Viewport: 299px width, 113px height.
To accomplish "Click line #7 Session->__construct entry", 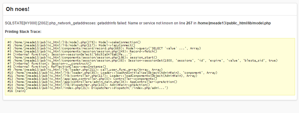I will [49, 64].
